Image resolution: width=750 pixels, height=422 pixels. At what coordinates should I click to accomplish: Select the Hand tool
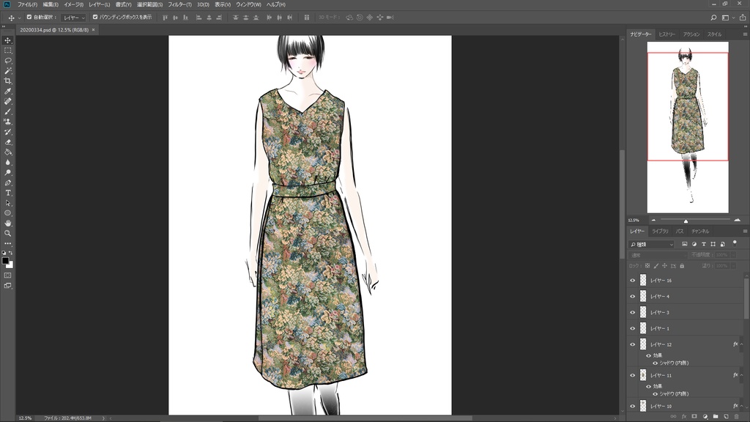(x=8, y=223)
